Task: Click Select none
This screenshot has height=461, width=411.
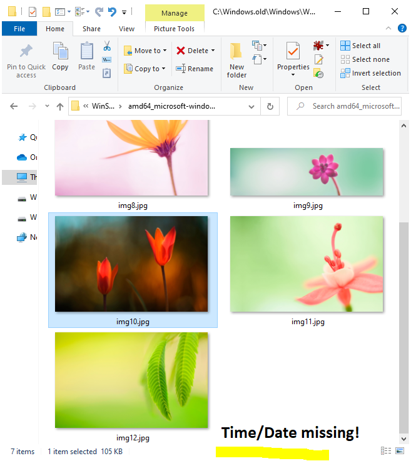Action: pos(365,59)
